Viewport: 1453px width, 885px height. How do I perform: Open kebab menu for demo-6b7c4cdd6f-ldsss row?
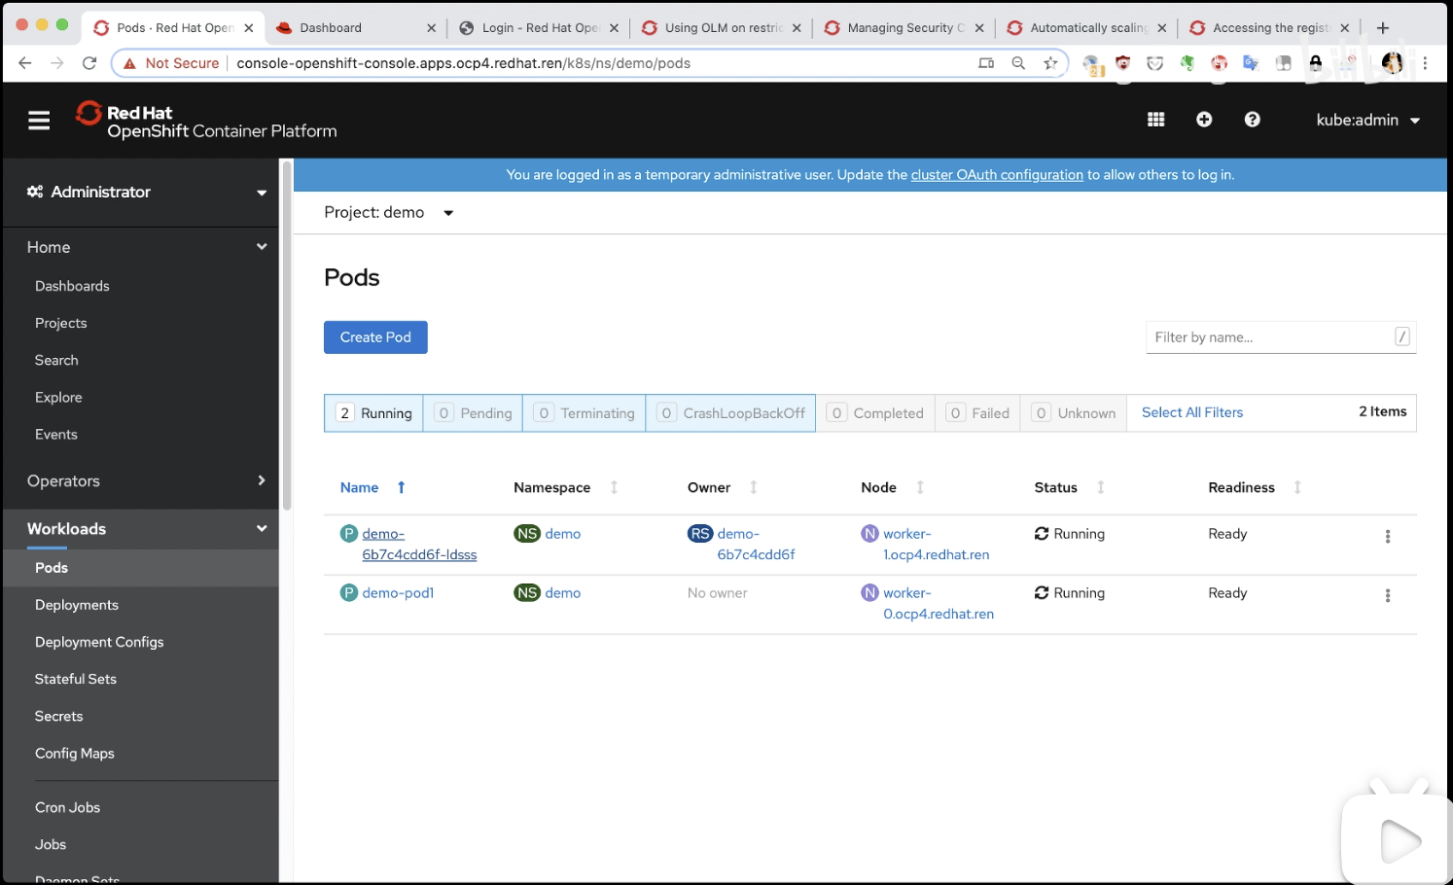1387,536
